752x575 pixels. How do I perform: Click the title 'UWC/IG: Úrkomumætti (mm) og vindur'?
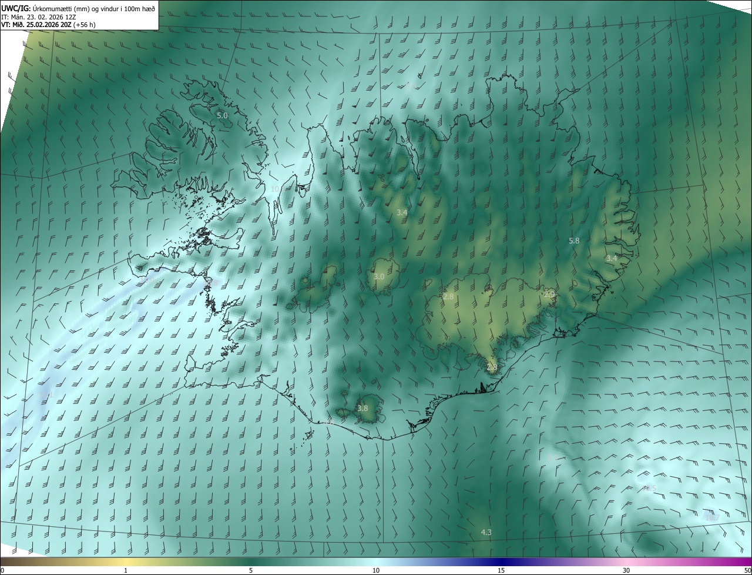pyautogui.click(x=78, y=8)
